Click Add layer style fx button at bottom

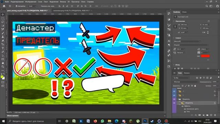click(x=196, y=115)
